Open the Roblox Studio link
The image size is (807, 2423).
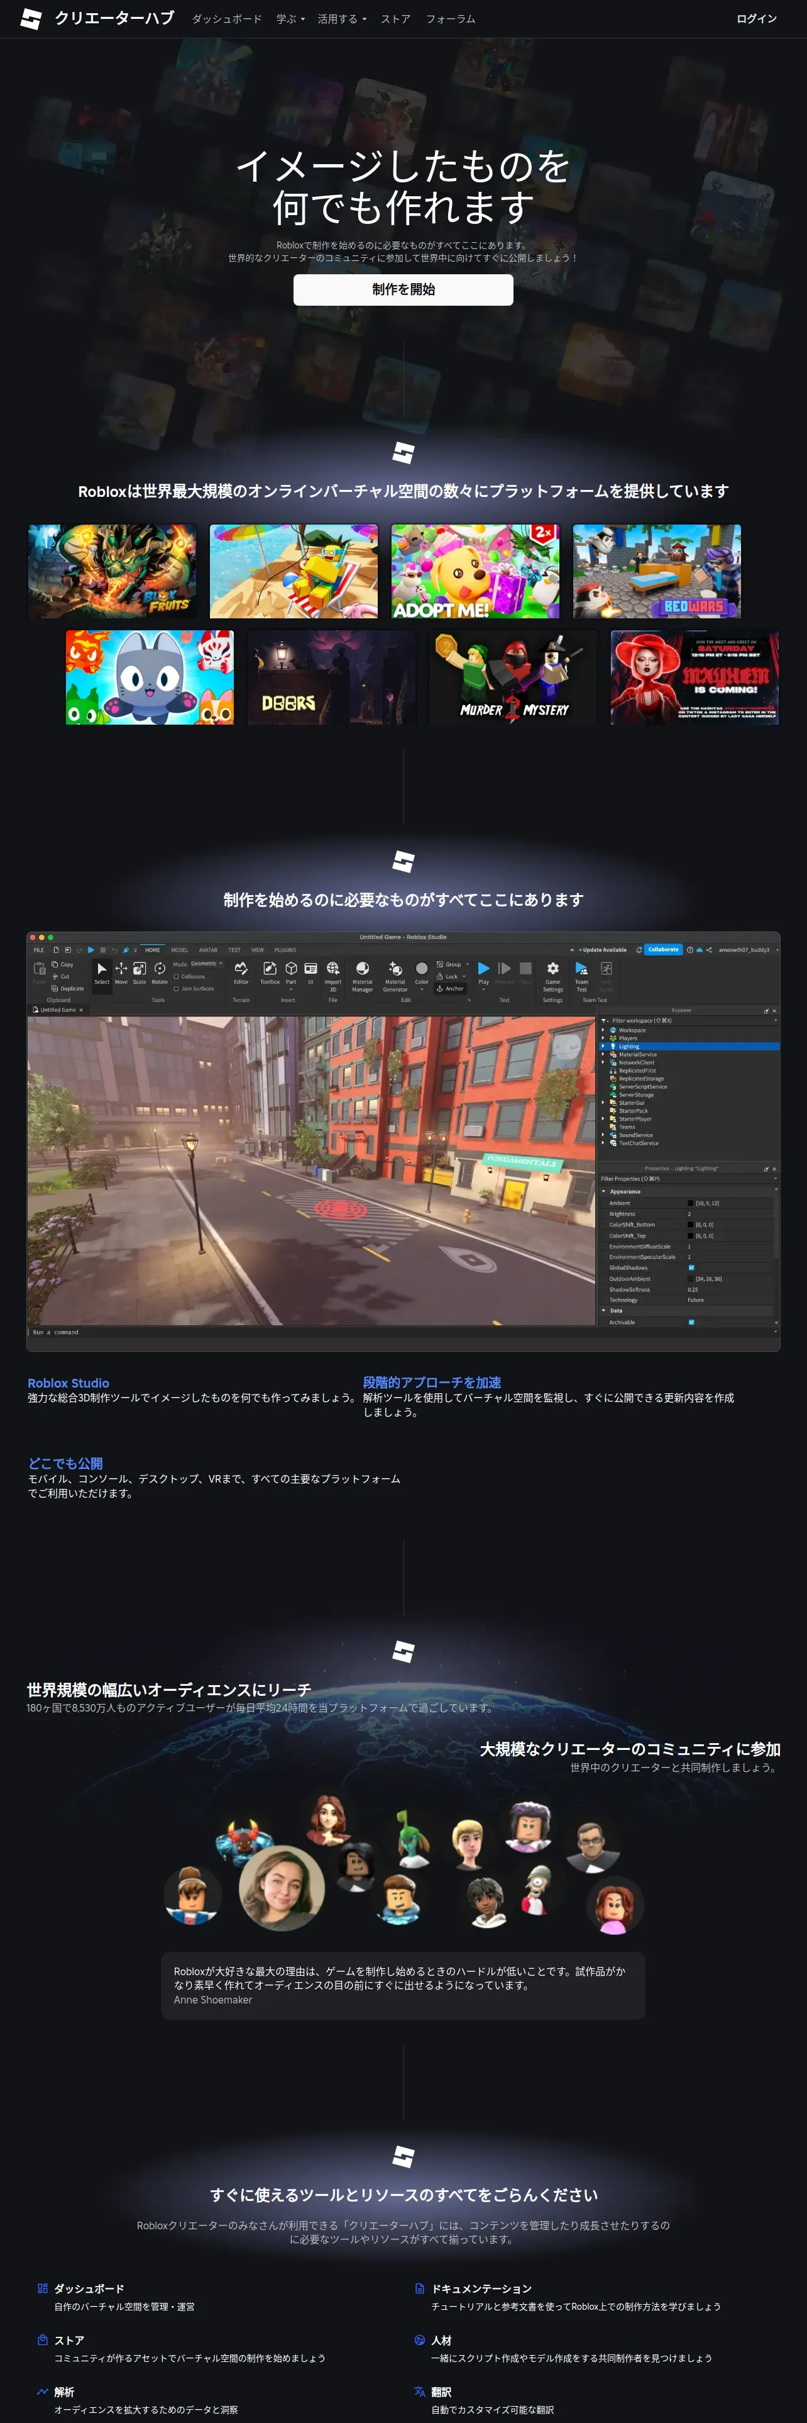69,1383
